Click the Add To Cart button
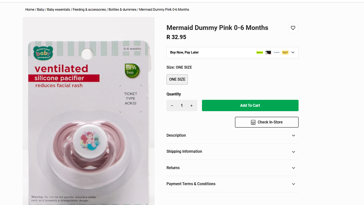The height and width of the screenshot is (205, 364). click(x=250, y=105)
